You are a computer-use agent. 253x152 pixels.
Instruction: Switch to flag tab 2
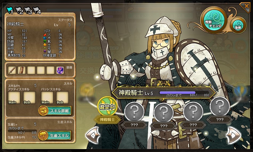pyautogui.click(x=19, y=10)
